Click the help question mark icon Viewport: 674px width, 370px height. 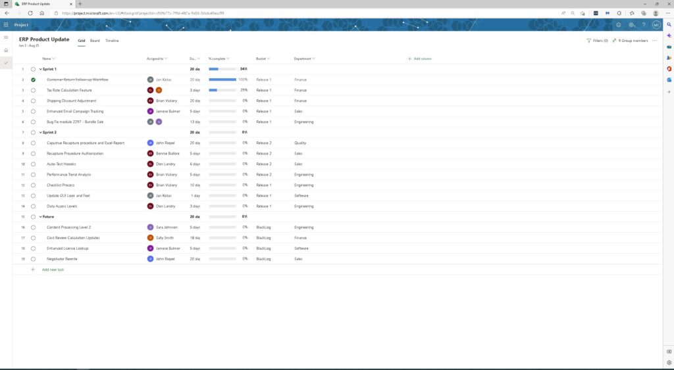(x=644, y=25)
